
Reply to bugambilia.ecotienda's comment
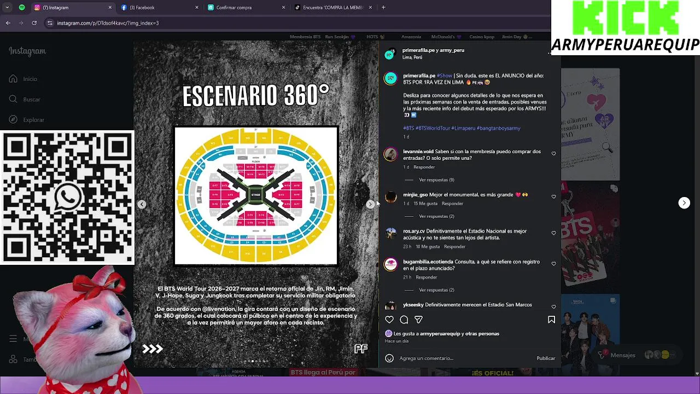(x=427, y=277)
